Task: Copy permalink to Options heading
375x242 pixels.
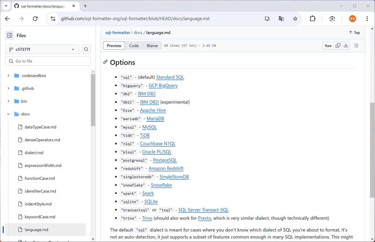Action: click(105, 62)
